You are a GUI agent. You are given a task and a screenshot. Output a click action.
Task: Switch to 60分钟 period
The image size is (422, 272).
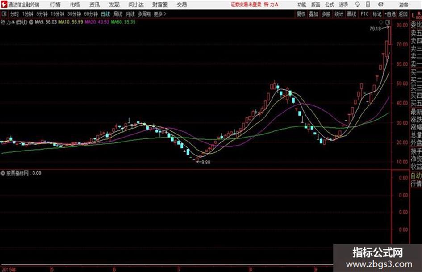click(x=91, y=14)
